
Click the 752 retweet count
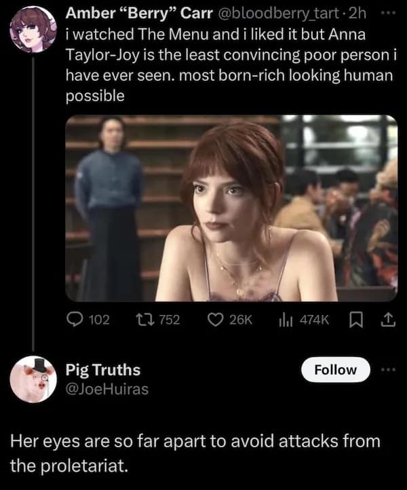[168, 320]
